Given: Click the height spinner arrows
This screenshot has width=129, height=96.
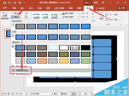Looking at the screenshot, I should (x=120, y=15).
